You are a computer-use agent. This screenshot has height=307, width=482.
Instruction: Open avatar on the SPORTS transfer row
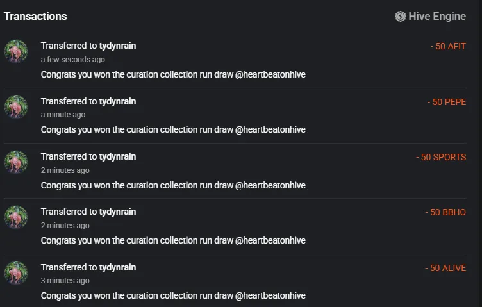[x=16, y=162]
